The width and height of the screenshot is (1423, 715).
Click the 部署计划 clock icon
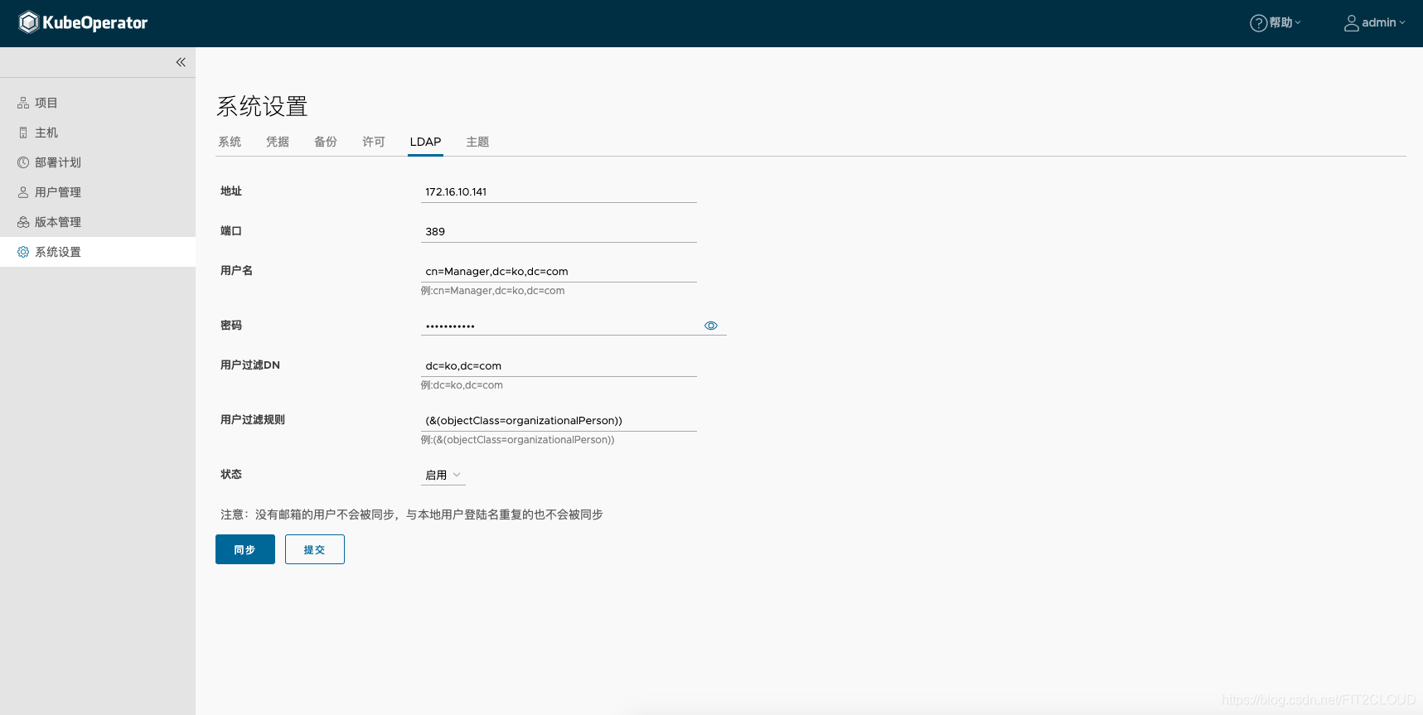23,162
